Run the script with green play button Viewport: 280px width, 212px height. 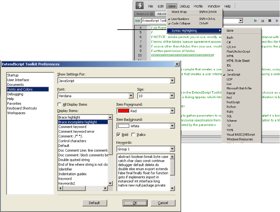point(255,21)
